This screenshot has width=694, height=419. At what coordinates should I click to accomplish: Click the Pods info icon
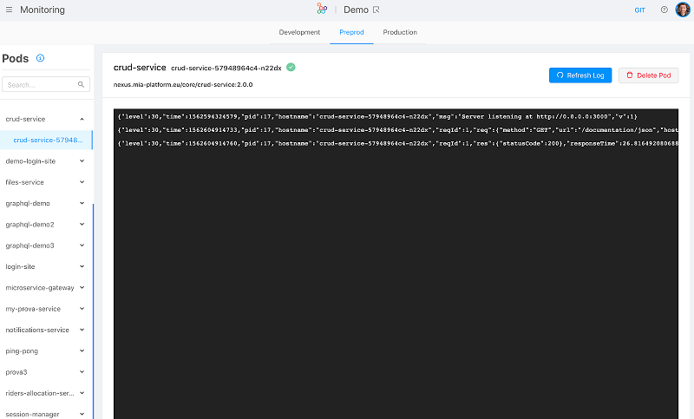40,58
